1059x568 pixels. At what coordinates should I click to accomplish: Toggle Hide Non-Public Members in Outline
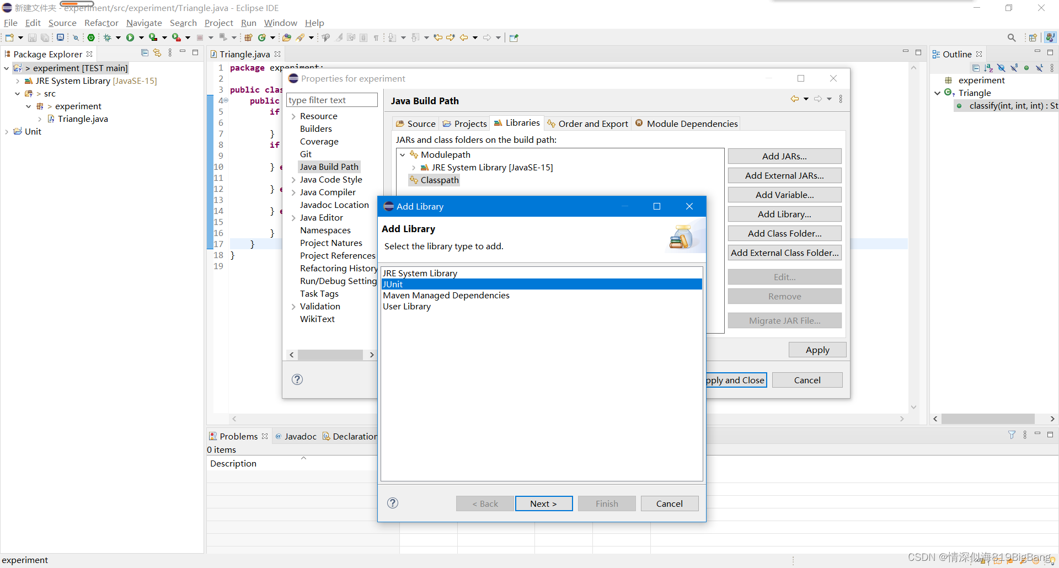pos(1026,68)
